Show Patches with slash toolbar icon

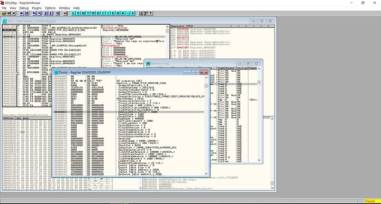[108, 13]
